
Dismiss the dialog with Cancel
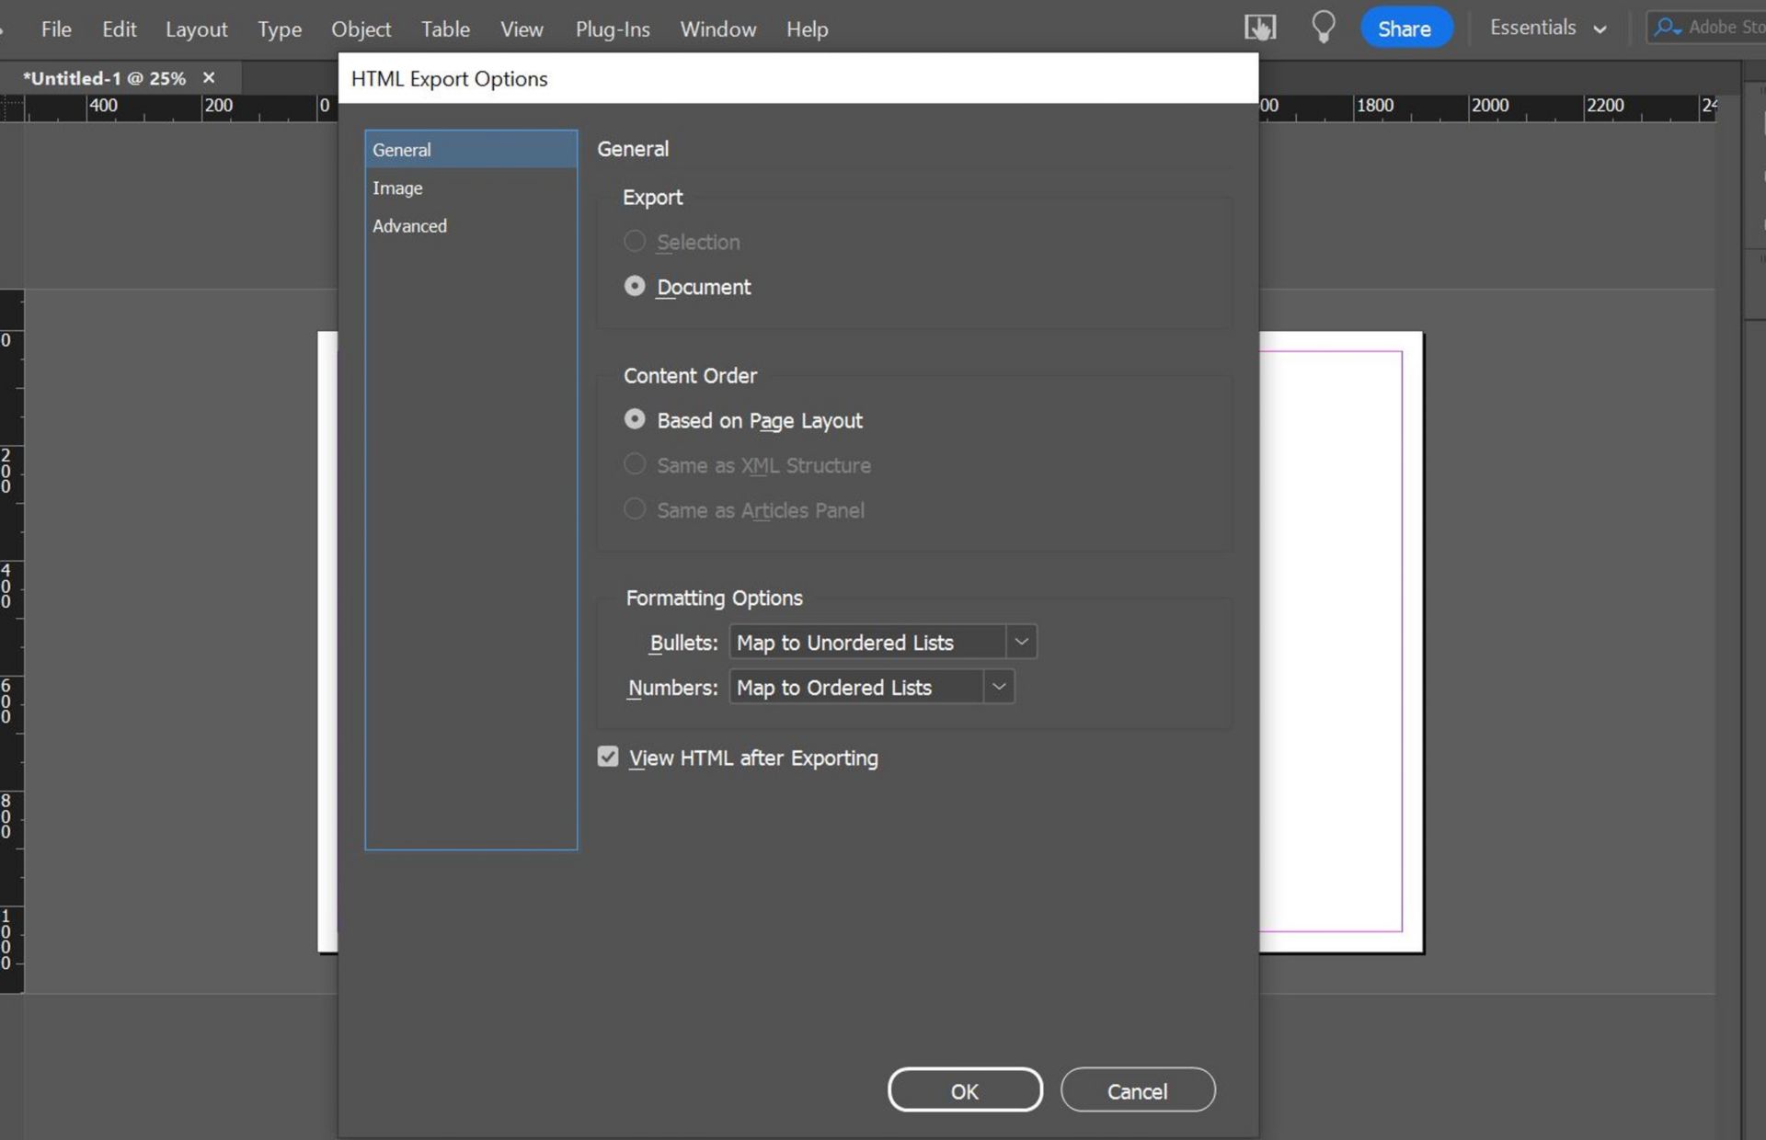(1137, 1090)
